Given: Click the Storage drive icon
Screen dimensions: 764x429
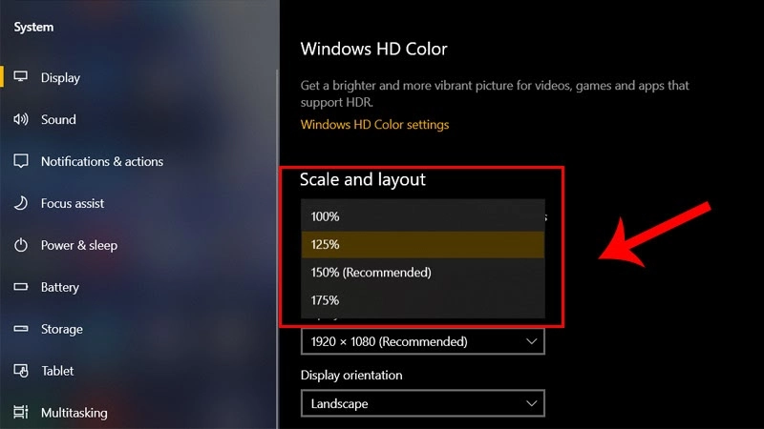Looking at the screenshot, I should click(20, 329).
